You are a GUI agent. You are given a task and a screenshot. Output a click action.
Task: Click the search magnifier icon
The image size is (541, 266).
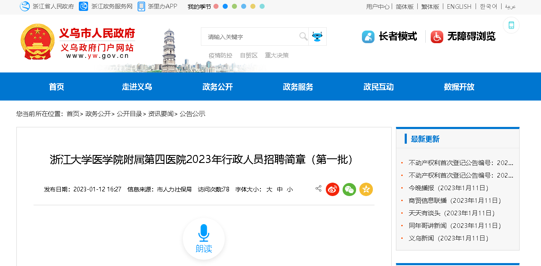[x=303, y=36]
